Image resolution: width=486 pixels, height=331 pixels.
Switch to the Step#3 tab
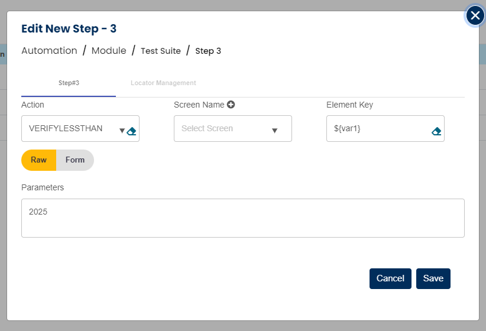point(69,83)
